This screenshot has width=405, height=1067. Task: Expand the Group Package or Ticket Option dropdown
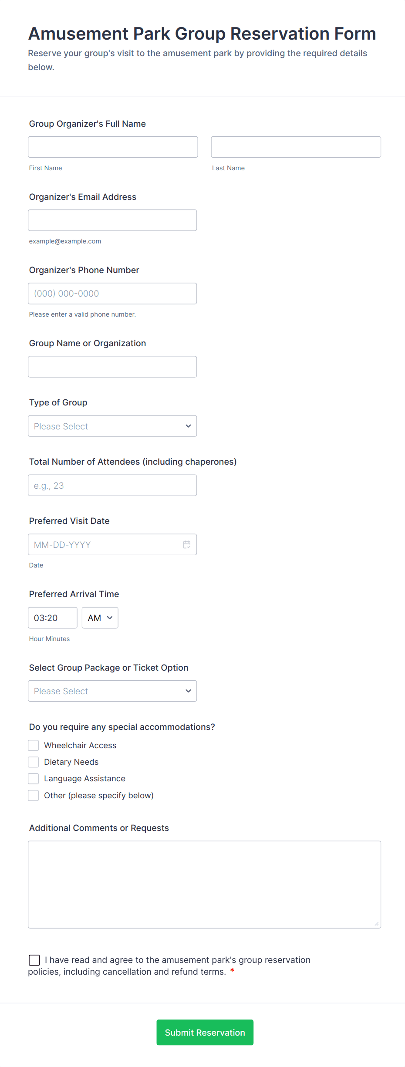tap(112, 691)
